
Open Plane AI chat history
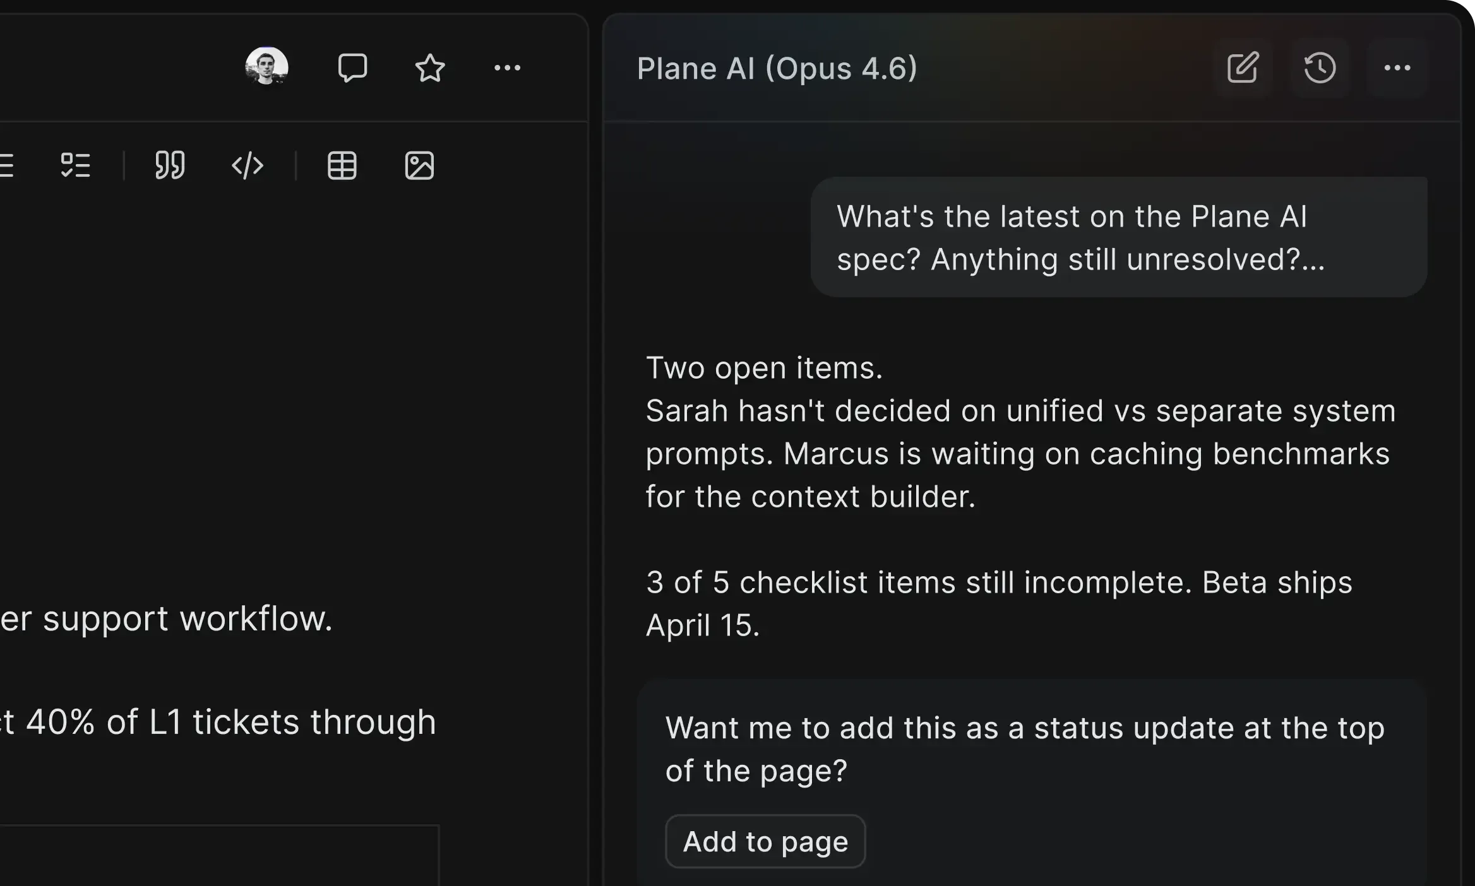pos(1320,68)
